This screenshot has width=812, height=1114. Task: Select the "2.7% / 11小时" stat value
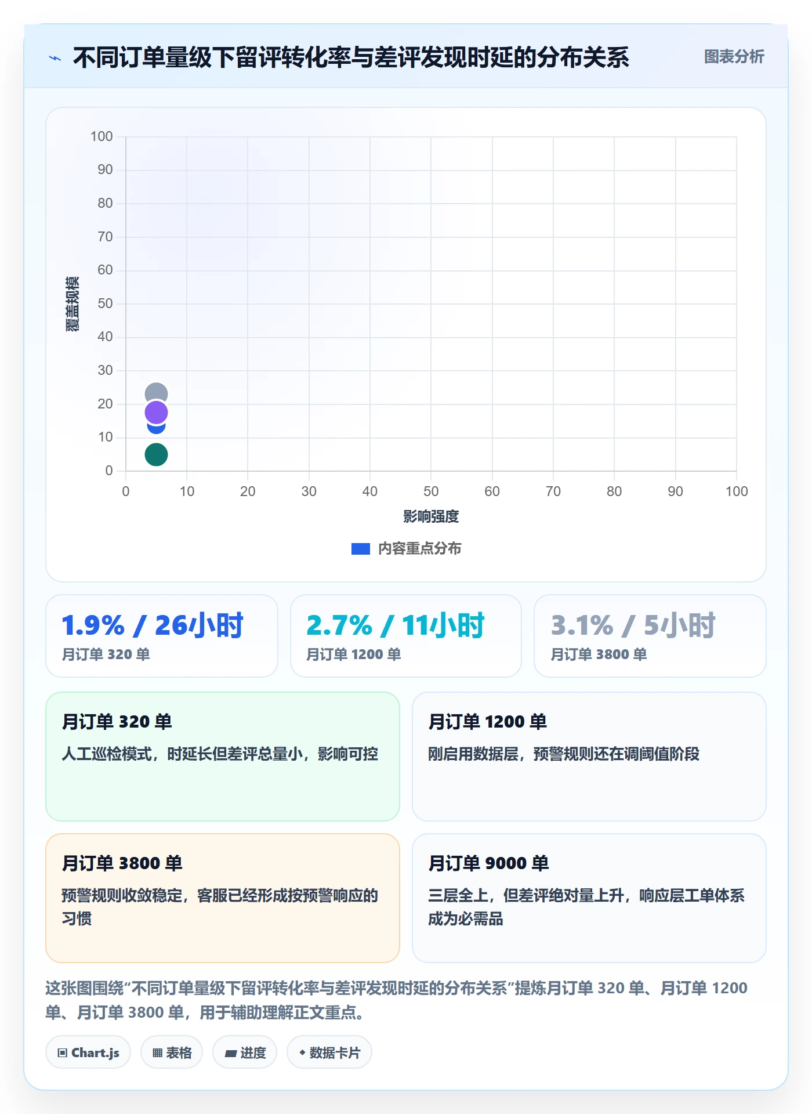click(396, 625)
